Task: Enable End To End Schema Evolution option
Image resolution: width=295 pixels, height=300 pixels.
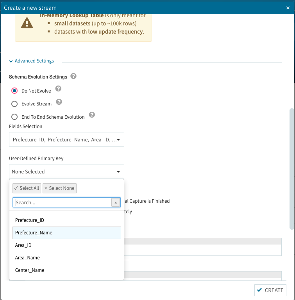Action: (14, 117)
